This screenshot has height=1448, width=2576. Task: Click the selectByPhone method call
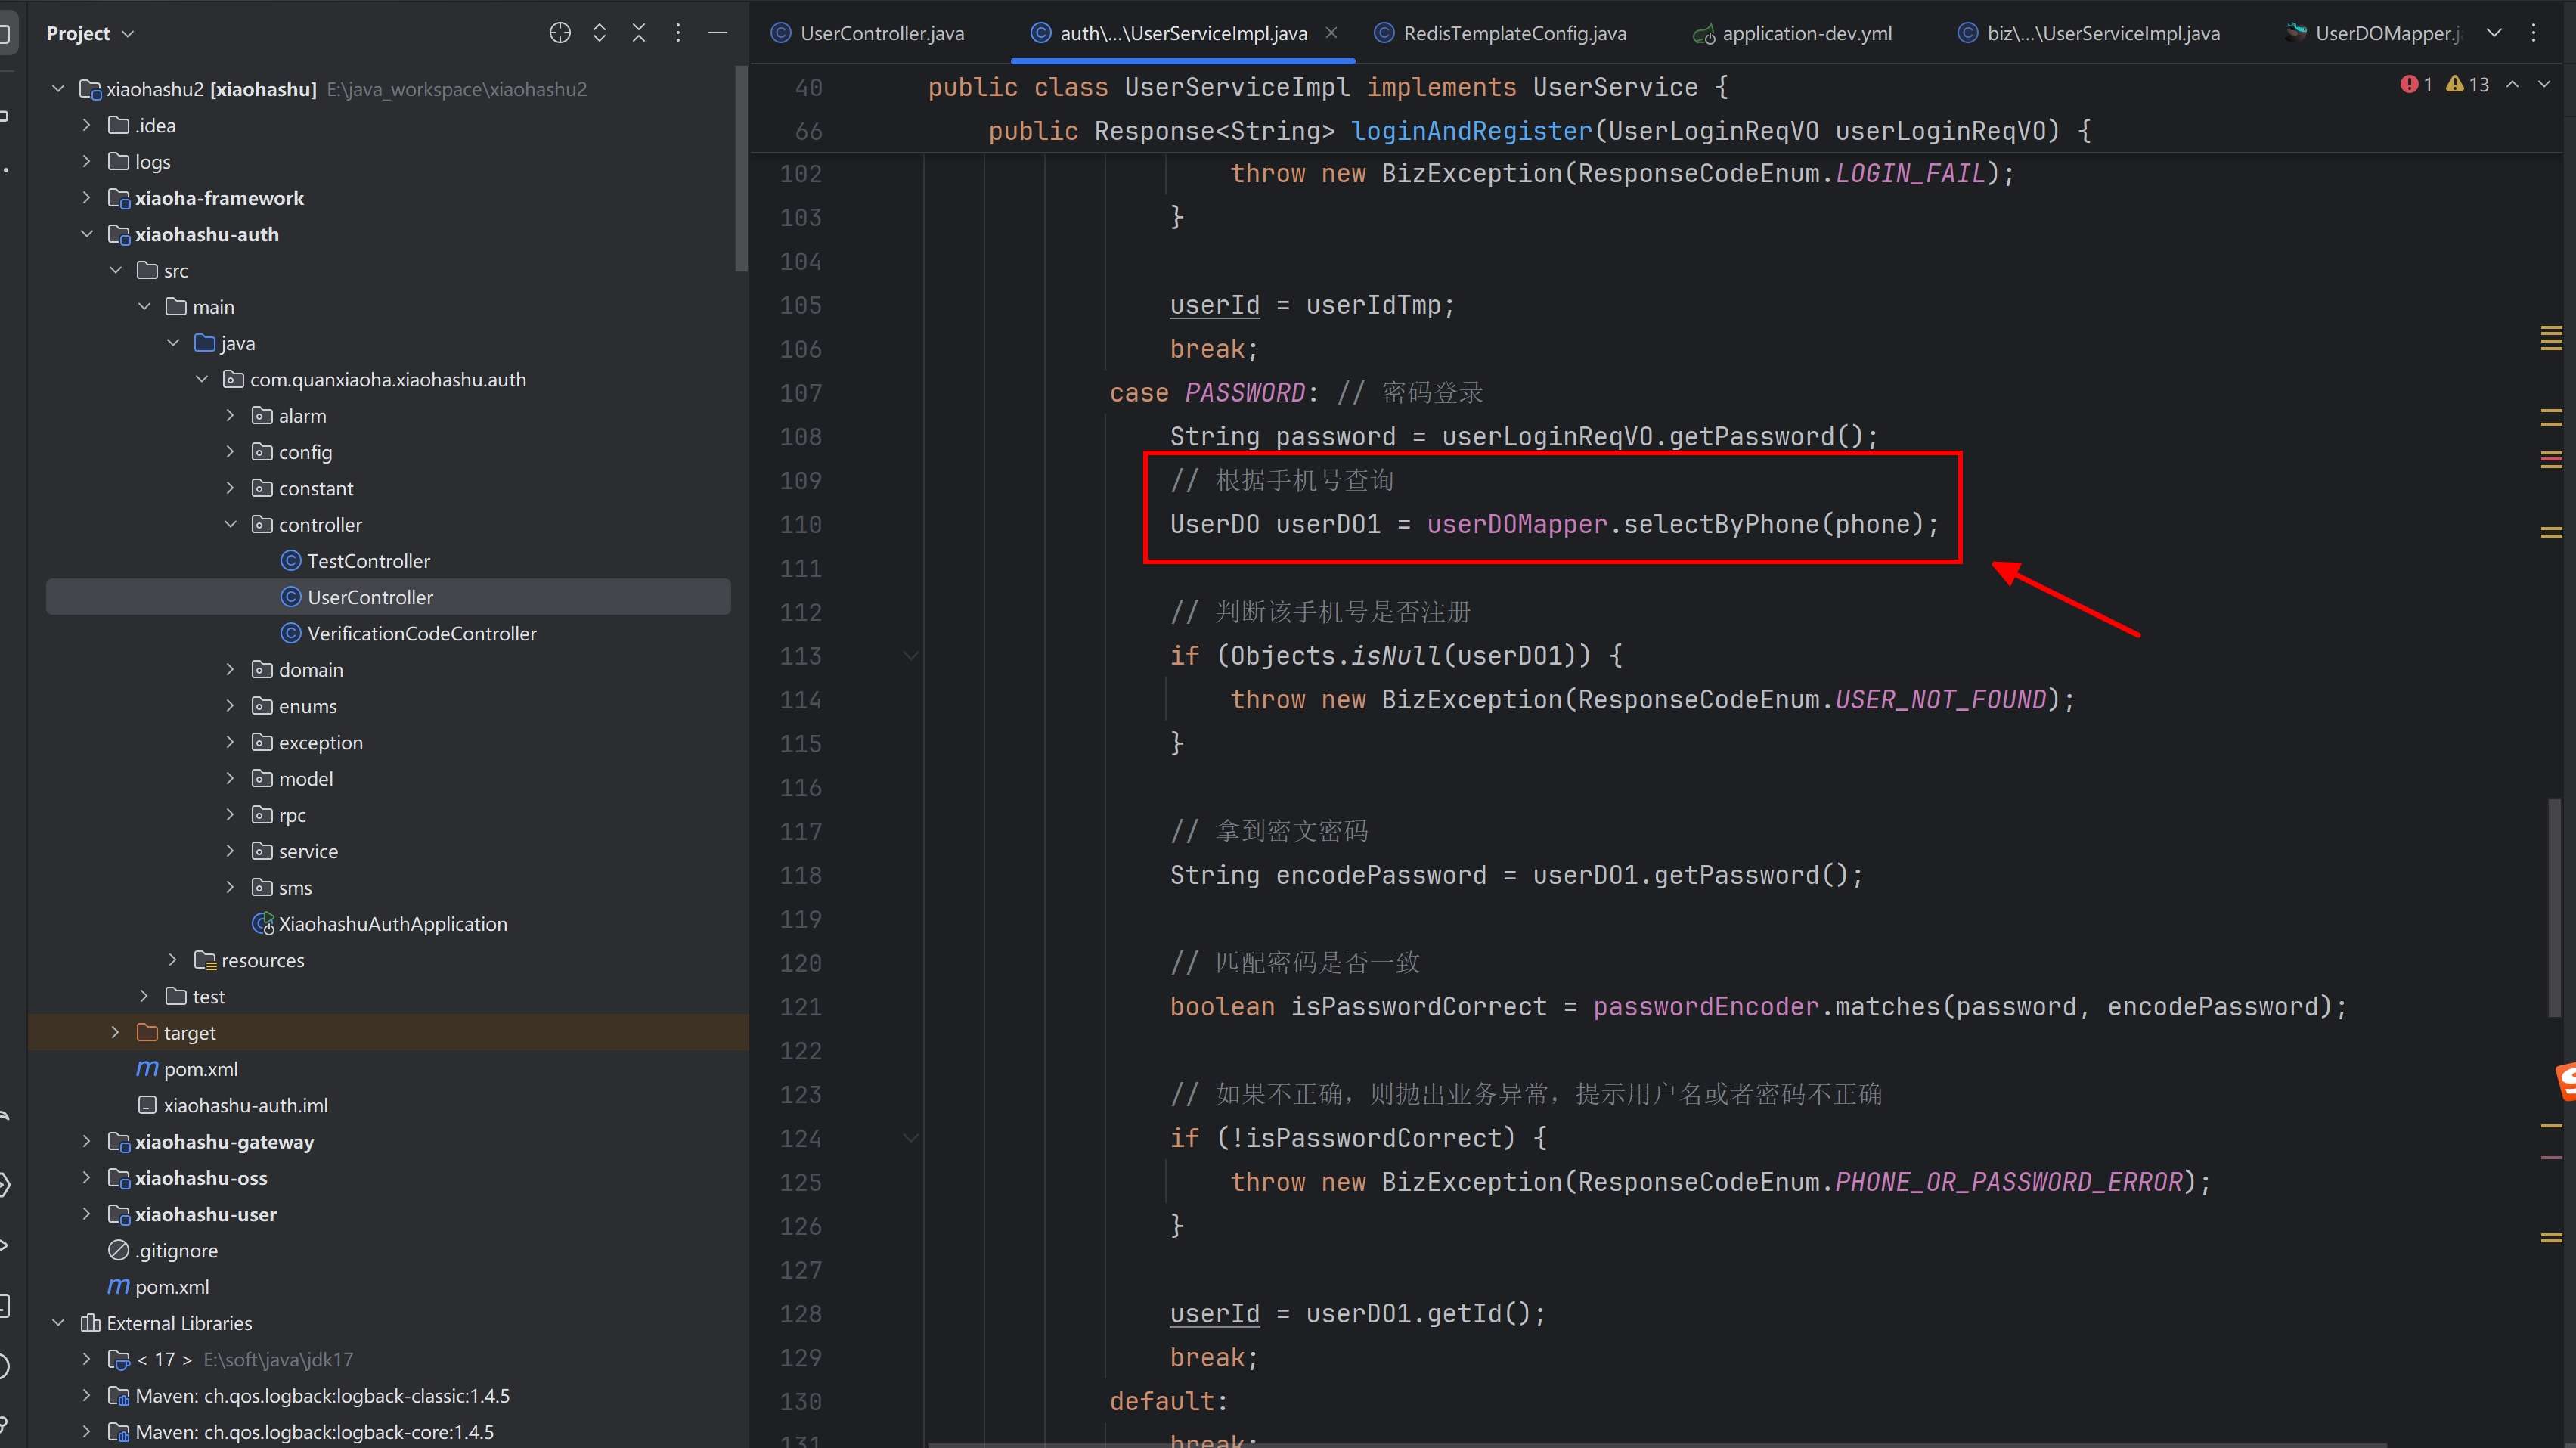(1720, 524)
